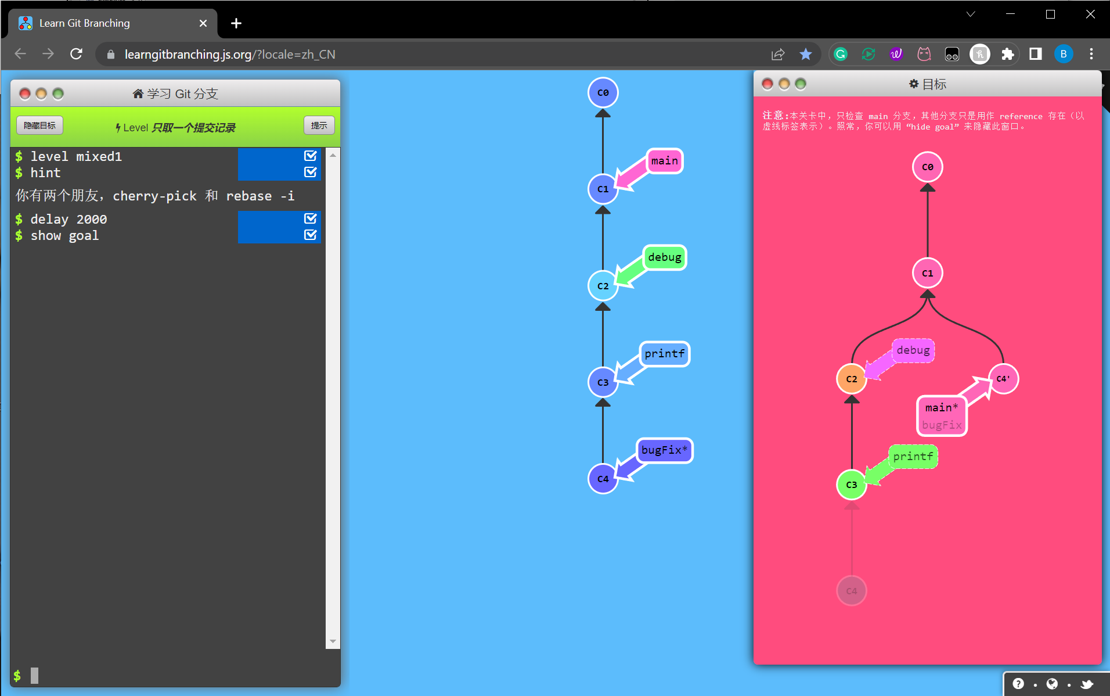This screenshot has height=696, width=1110.
Task: Select the debug branch label in main tree
Action: pos(665,257)
